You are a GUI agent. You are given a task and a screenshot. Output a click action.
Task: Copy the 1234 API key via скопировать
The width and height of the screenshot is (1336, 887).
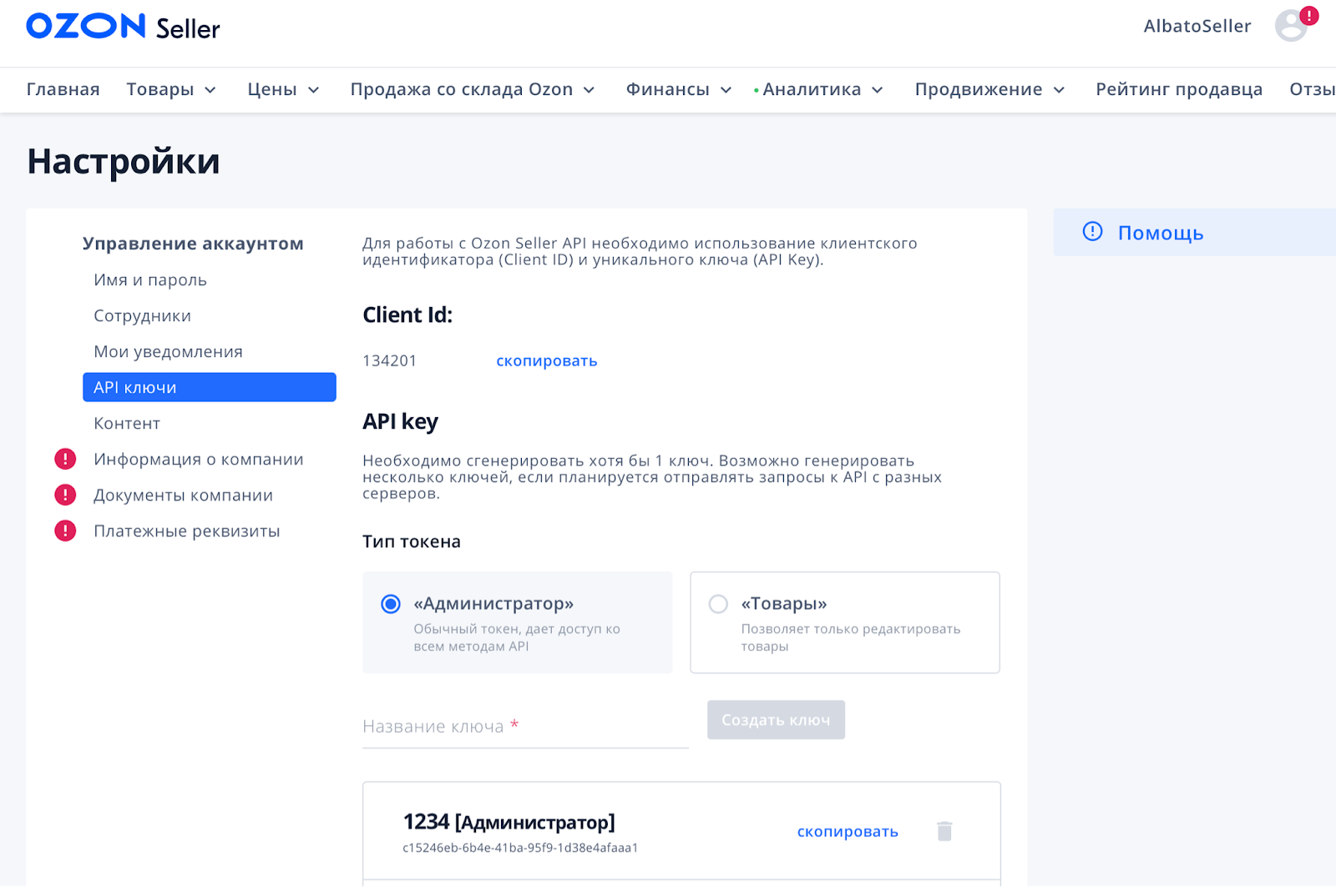(847, 831)
